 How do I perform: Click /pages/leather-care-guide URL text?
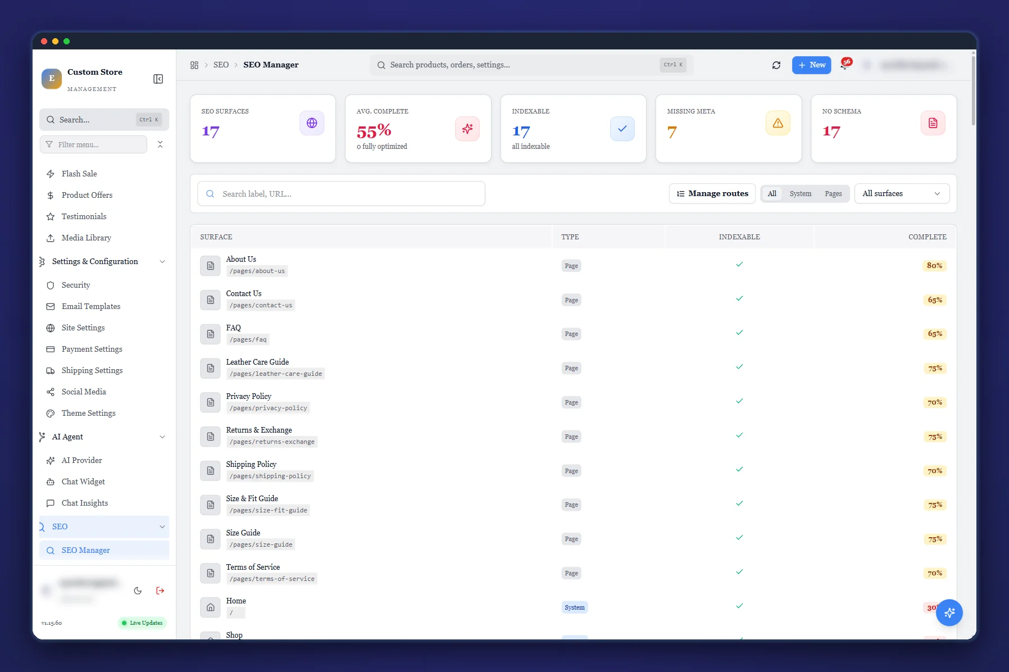click(x=275, y=374)
